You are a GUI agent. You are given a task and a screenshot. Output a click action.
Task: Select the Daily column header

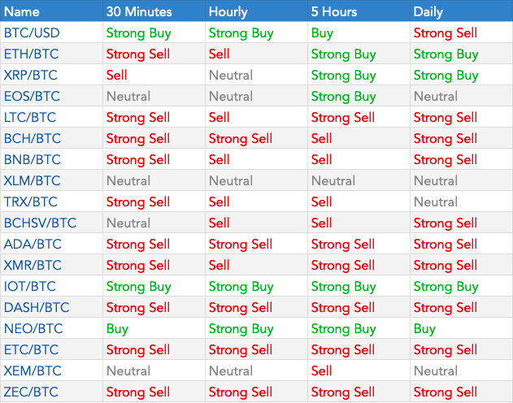click(x=428, y=11)
